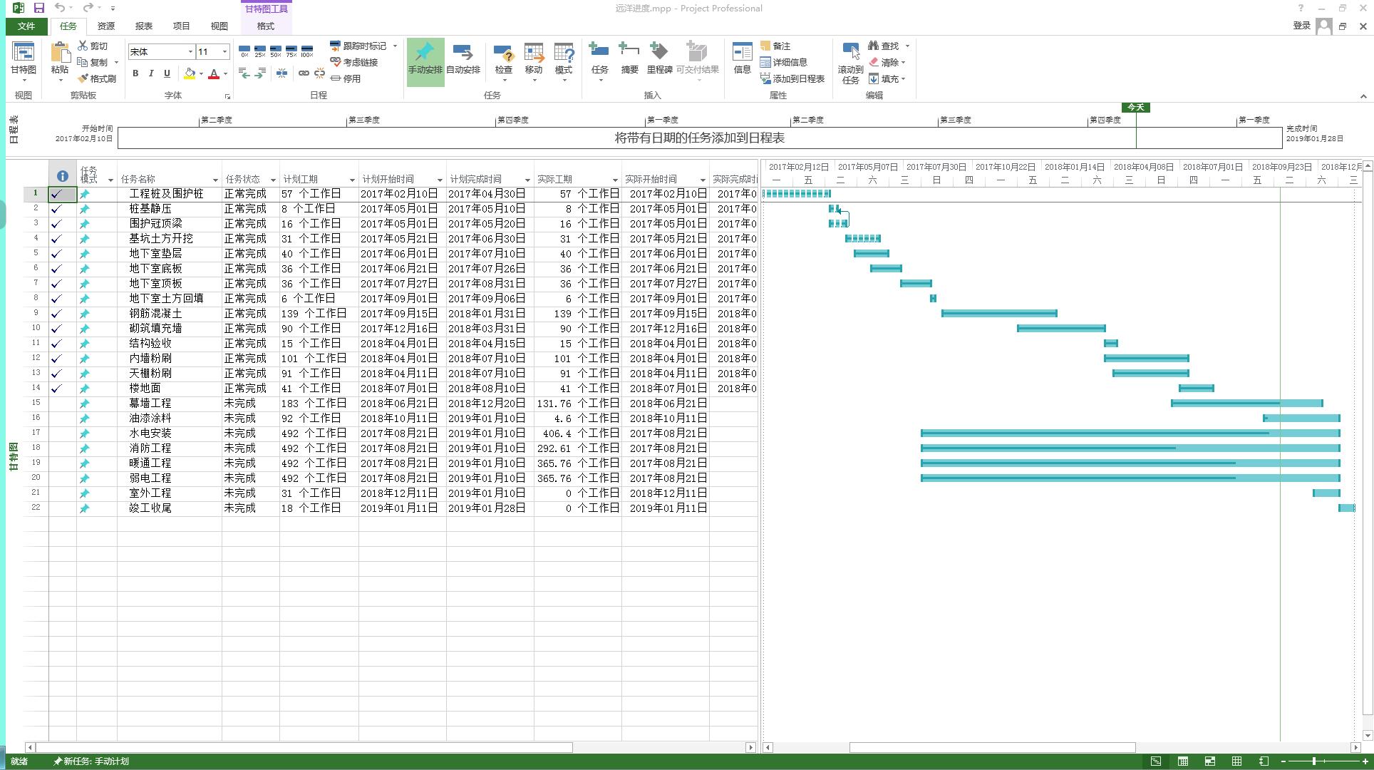Expand the Clear dropdown in Editing group
1374x770 pixels.
(x=903, y=62)
